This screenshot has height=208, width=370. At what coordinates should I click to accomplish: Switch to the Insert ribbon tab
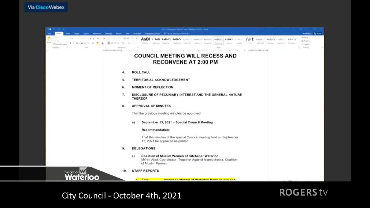[68, 34]
